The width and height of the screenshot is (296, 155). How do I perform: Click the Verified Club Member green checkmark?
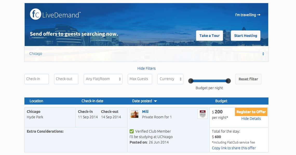point(132,131)
